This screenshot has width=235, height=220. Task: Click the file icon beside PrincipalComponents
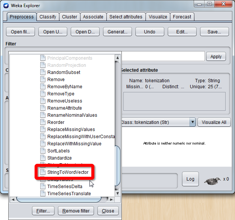[x=43, y=58]
